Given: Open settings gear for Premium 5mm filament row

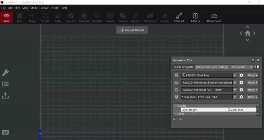Looking at the screenshot, I should (x=241, y=82).
